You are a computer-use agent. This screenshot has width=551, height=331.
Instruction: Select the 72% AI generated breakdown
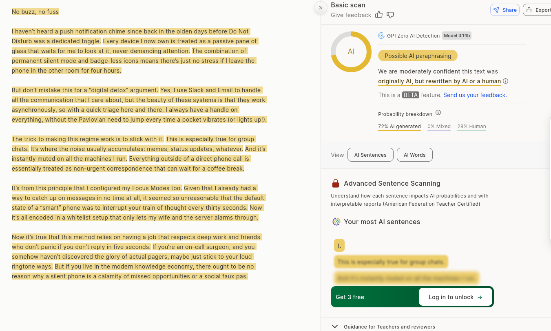pos(399,127)
